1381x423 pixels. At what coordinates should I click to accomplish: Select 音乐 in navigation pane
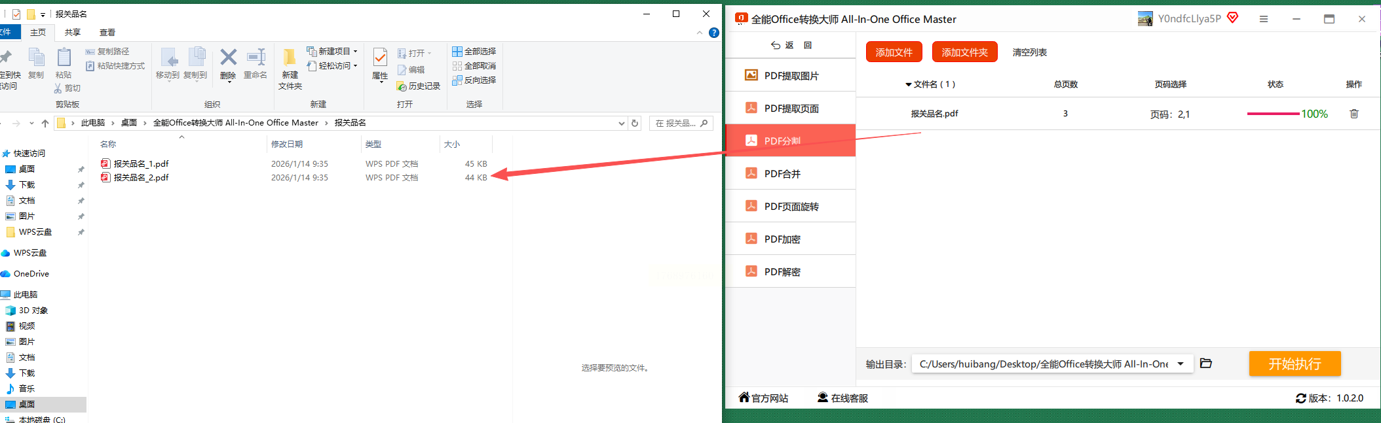(x=26, y=389)
